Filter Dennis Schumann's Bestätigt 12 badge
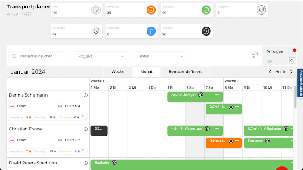 point(45,118)
